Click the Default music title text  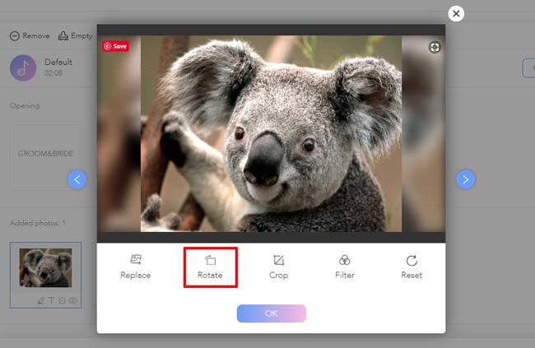coord(58,62)
